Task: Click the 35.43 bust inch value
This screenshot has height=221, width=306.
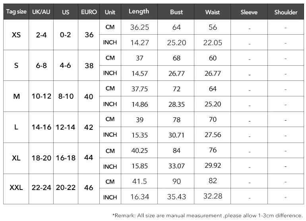Action: click(176, 196)
